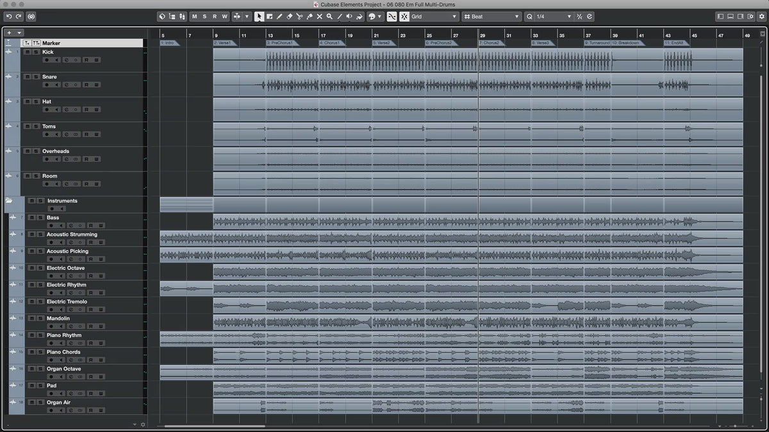The height and width of the screenshot is (432, 769).
Task: Click the Add Marker button on Marker track
Action: click(27, 43)
